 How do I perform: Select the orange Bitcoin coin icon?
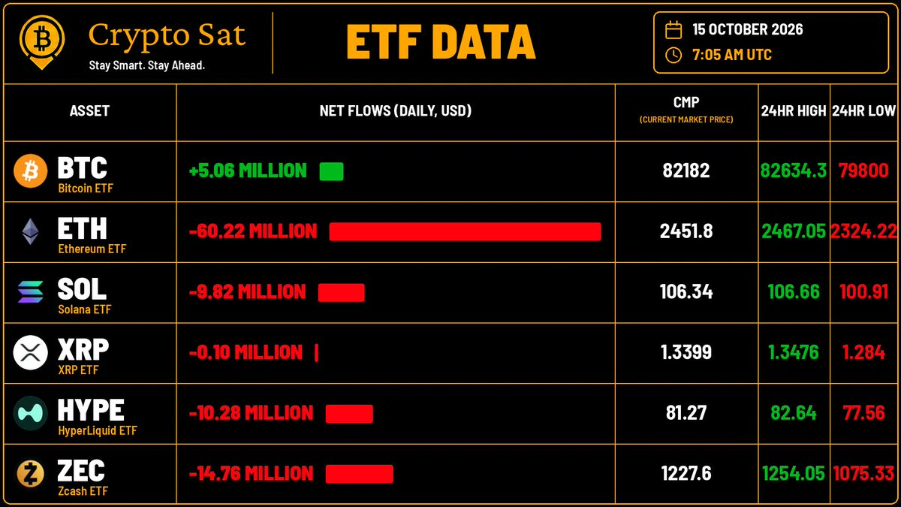click(31, 172)
